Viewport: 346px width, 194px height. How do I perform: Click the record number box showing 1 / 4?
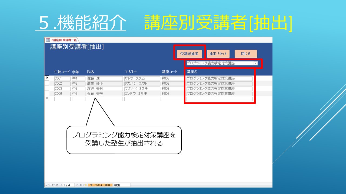click(x=69, y=185)
